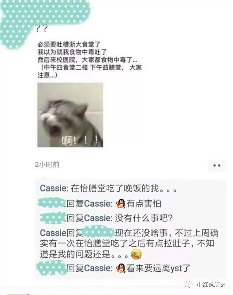Open the screaming cat meme image
The image size is (233, 295).
[70, 115]
